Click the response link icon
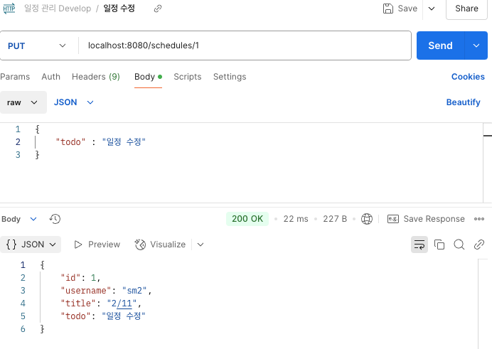This screenshot has height=349, width=492. (478, 245)
